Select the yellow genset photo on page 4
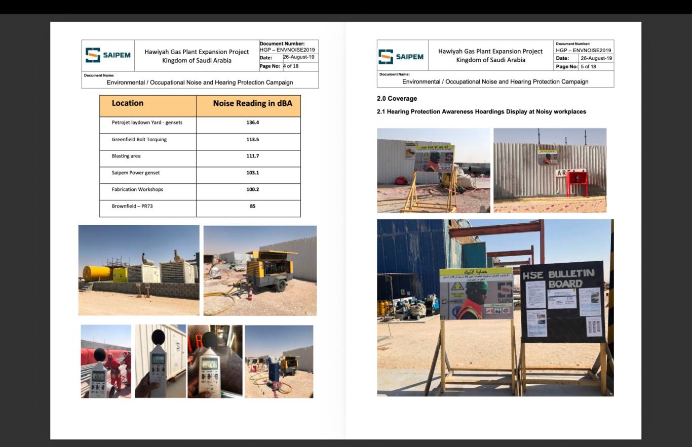The image size is (692, 447). (138, 269)
